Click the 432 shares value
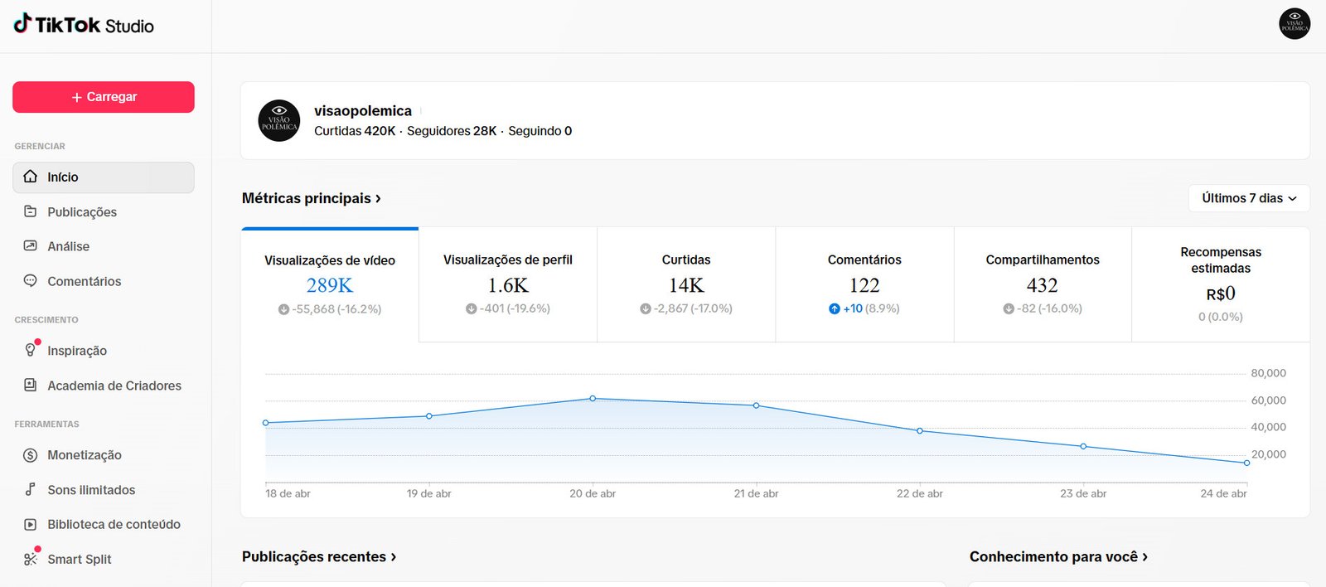The height and width of the screenshot is (587, 1326). [x=1043, y=285]
